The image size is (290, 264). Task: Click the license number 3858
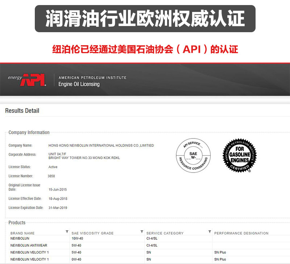click(51, 176)
